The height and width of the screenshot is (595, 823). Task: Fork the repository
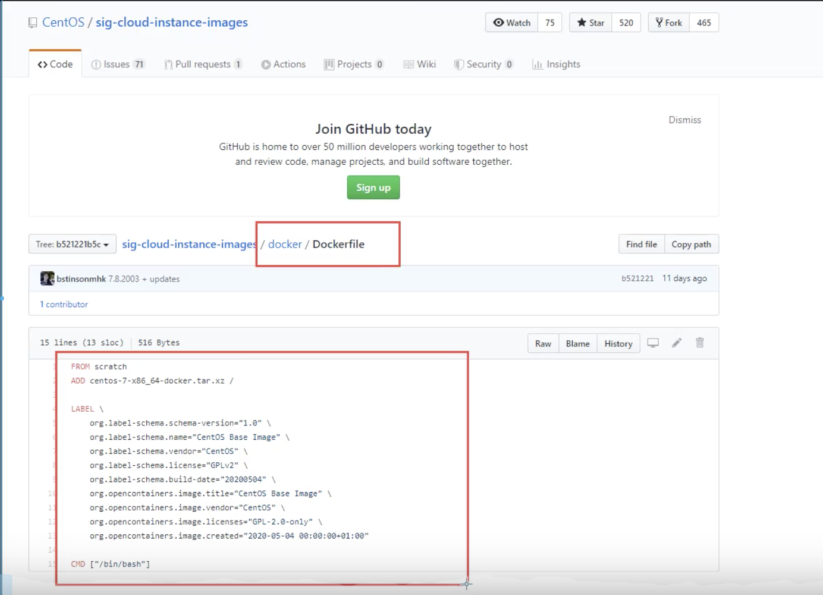[x=669, y=23]
